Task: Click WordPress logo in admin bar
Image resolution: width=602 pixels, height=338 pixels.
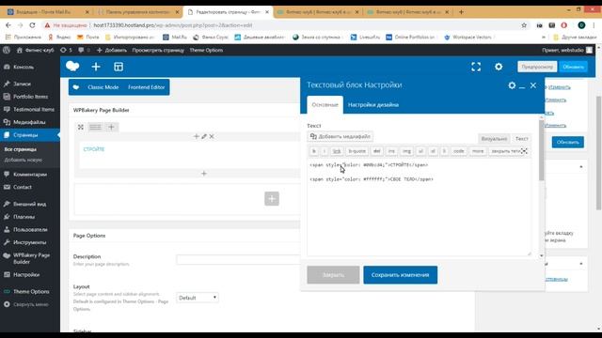Action: click(7, 50)
